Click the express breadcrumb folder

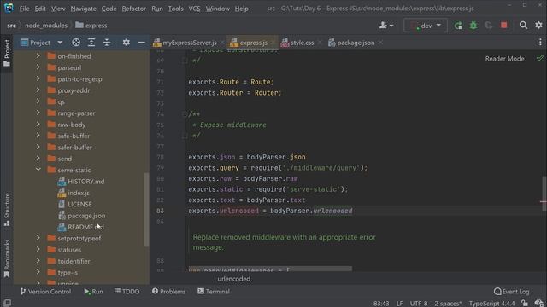(91, 26)
